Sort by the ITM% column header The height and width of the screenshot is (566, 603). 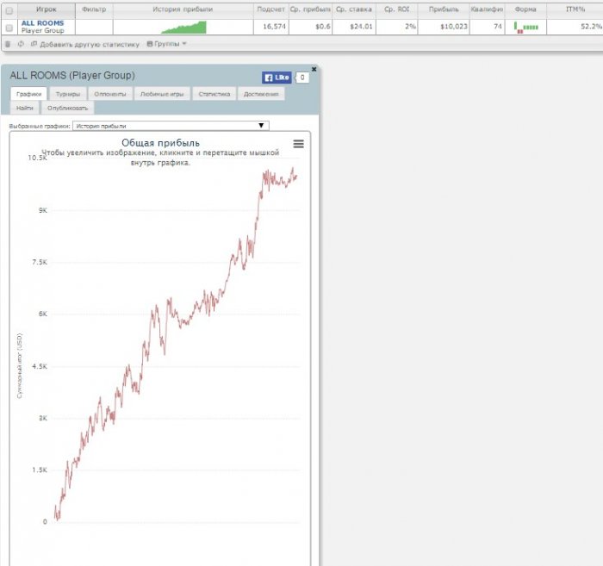[575, 9]
